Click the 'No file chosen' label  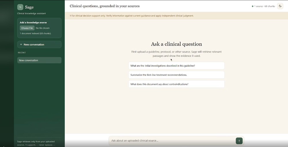43,28
